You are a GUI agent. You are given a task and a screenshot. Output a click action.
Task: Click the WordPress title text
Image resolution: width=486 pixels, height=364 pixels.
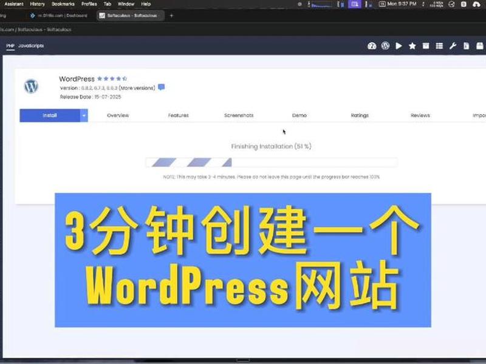pos(77,79)
